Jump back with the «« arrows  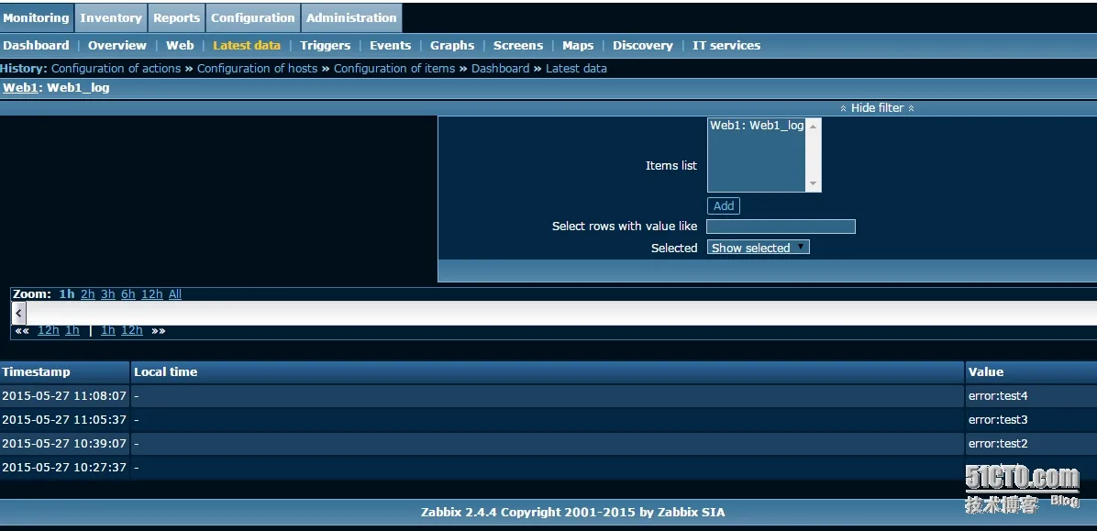pyautogui.click(x=22, y=330)
